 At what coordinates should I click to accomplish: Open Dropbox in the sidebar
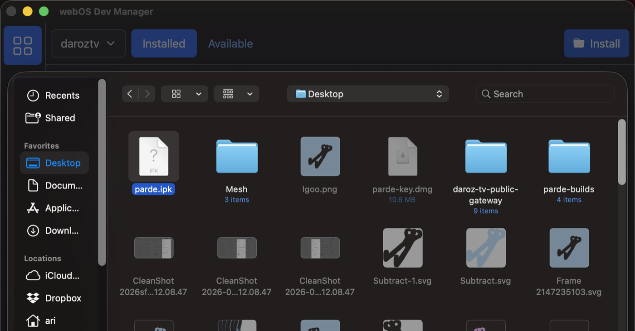tap(54, 298)
